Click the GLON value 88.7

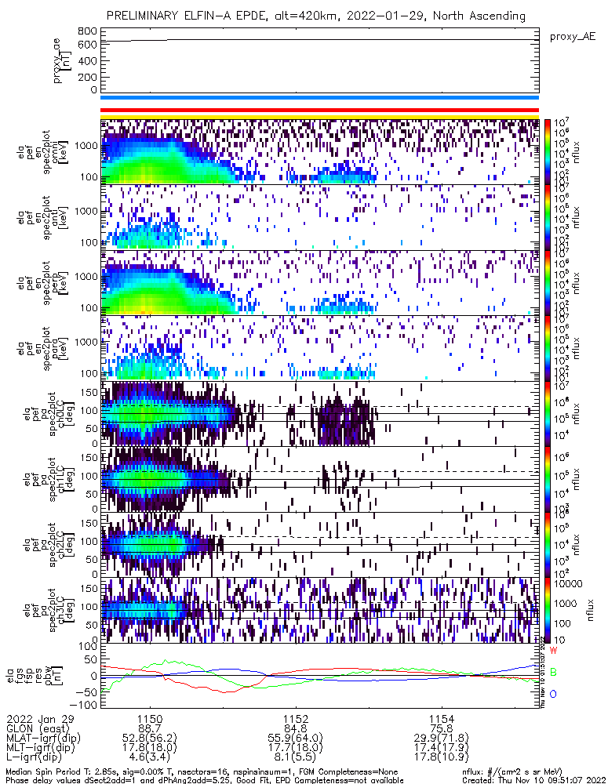pos(150,728)
